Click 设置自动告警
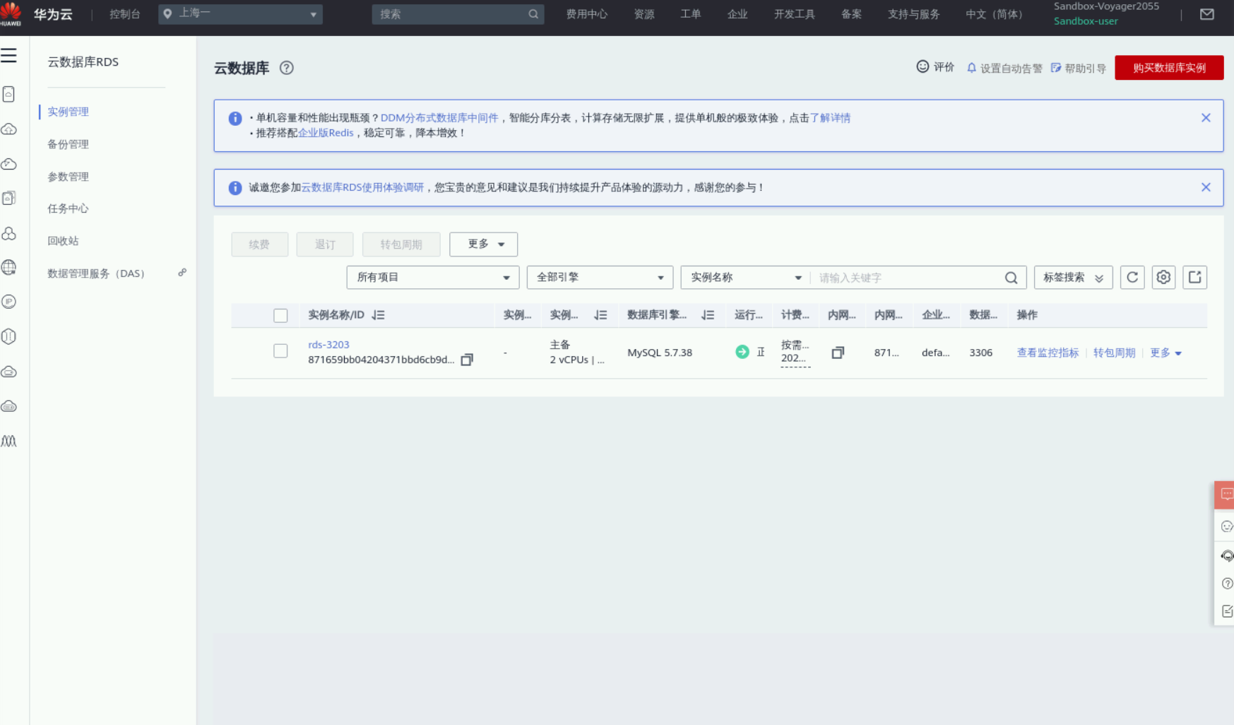 [x=1004, y=69]
